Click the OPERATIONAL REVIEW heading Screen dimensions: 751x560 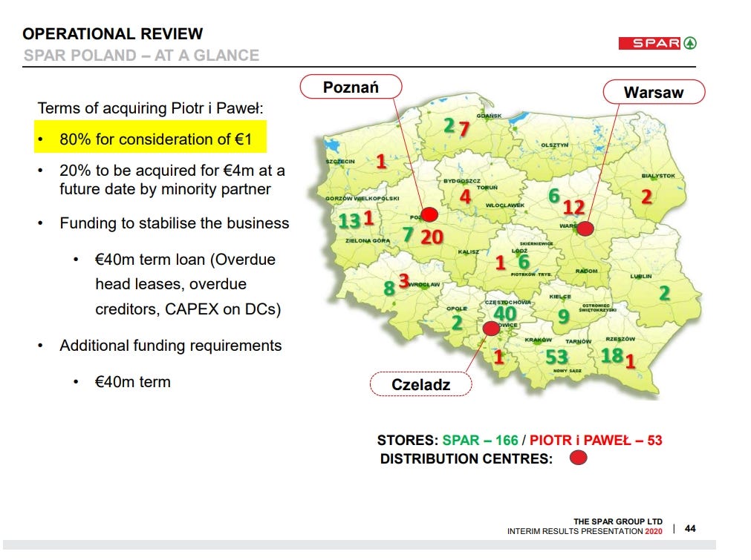tap(113, 34)
